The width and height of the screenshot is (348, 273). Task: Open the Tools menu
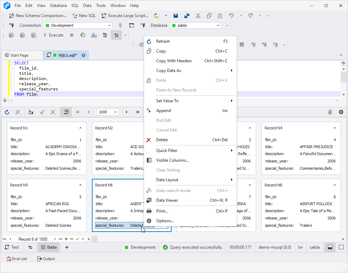pyautogui.click(x=101, y=6)
